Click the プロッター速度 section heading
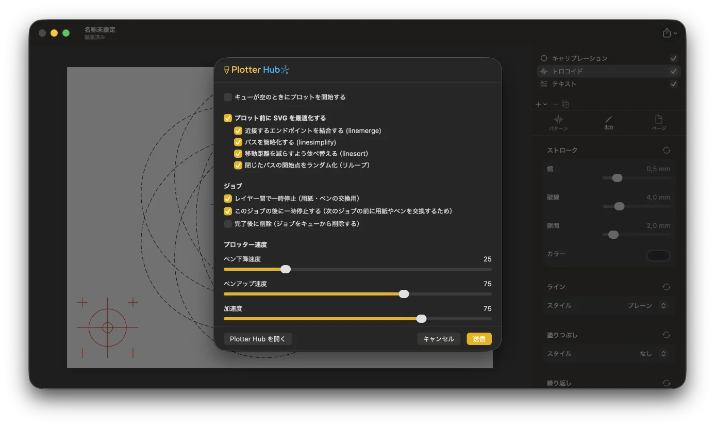Viewport: 715px width, 427px height. click(245, 244)
